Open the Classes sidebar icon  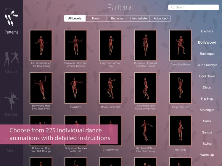tap(12, 59)
